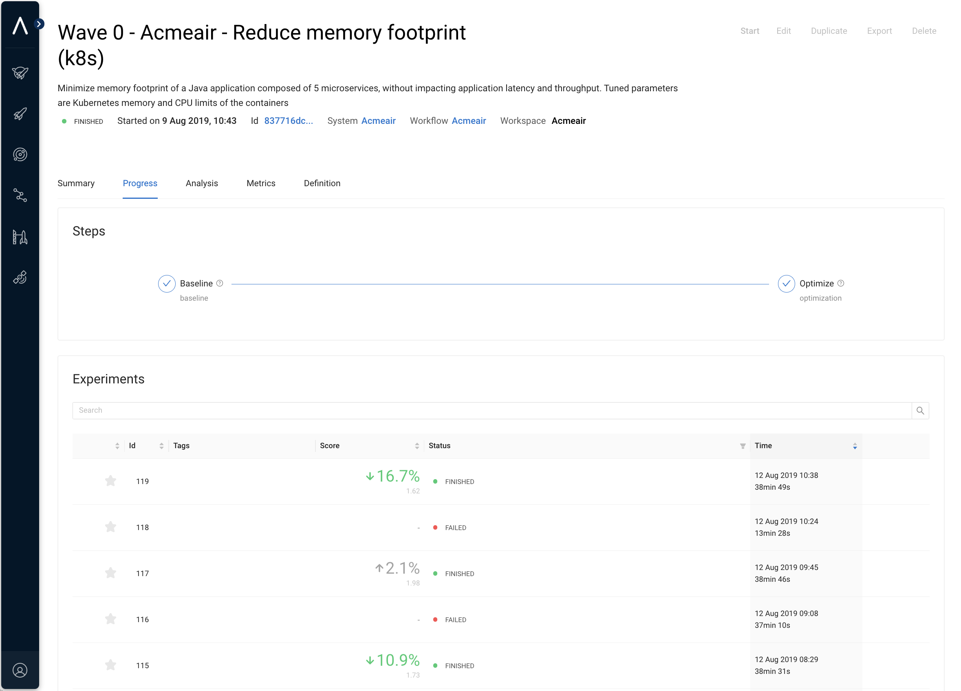Screen dimensions: 961x691
Task: Select the Optimize step circle
Action: 786,284
